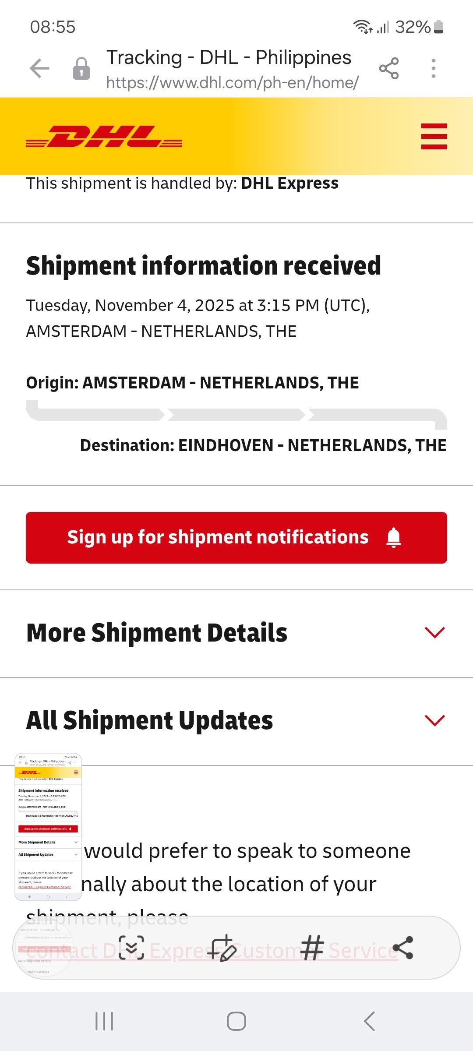Expand the More Shipment Details chevron
Image resolution: width=473 pixels, height=1051 pixels.
(434, 632)
